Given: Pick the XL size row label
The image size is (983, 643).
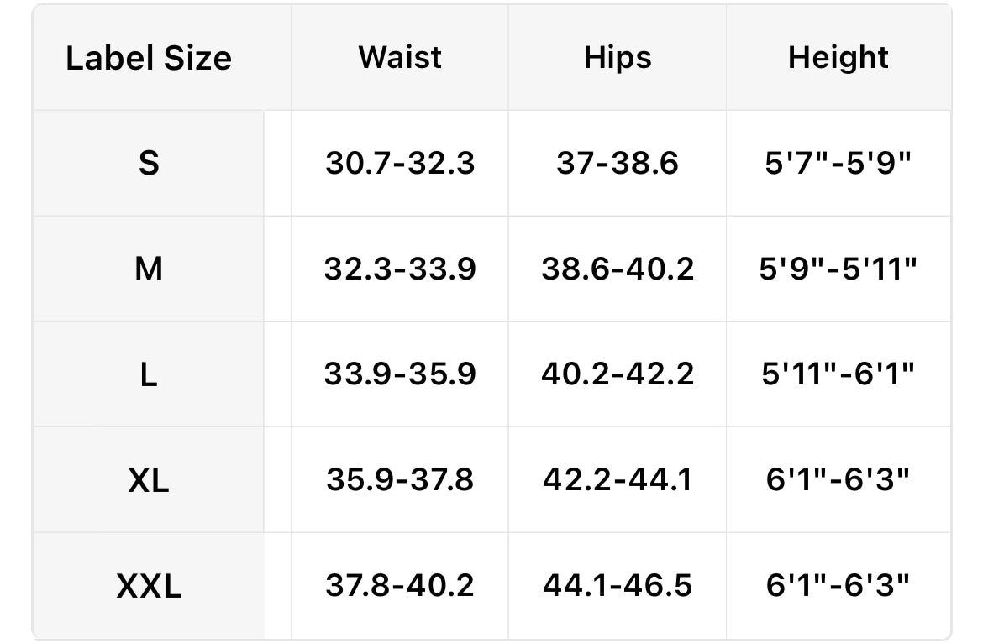Looking at the screenshot, I should [x=149, y=480].
